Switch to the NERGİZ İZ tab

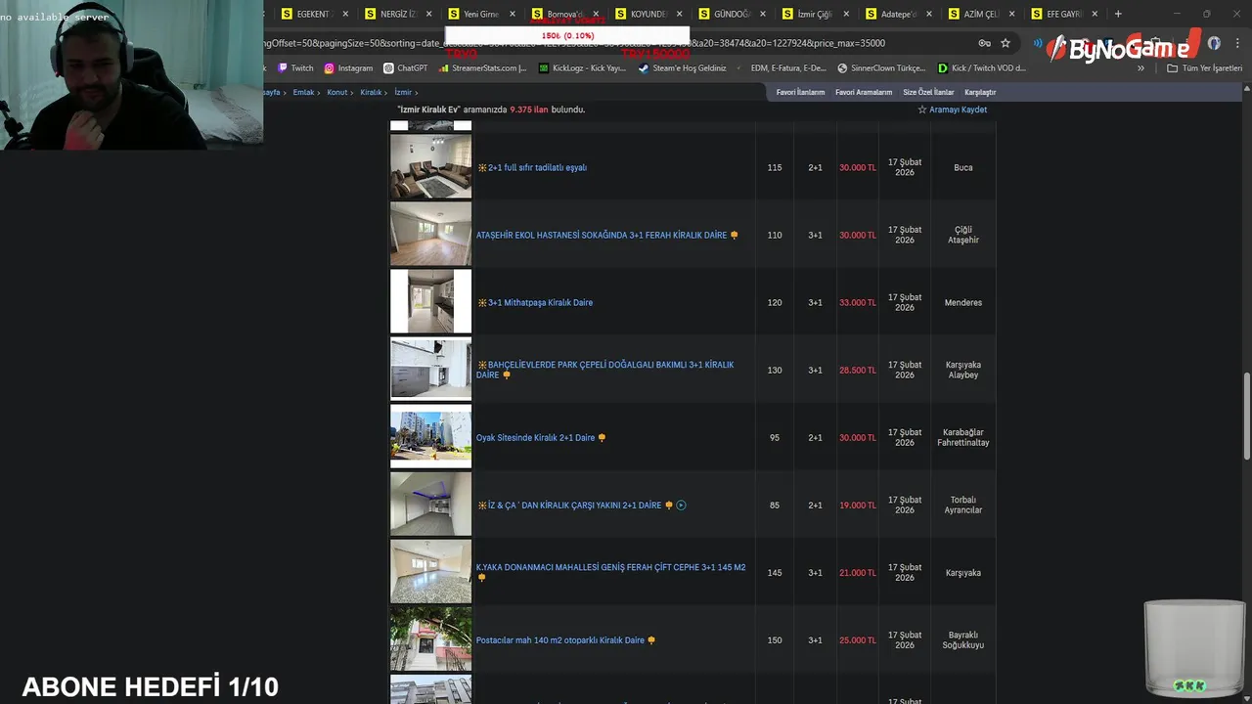click(x=396, y=14)
